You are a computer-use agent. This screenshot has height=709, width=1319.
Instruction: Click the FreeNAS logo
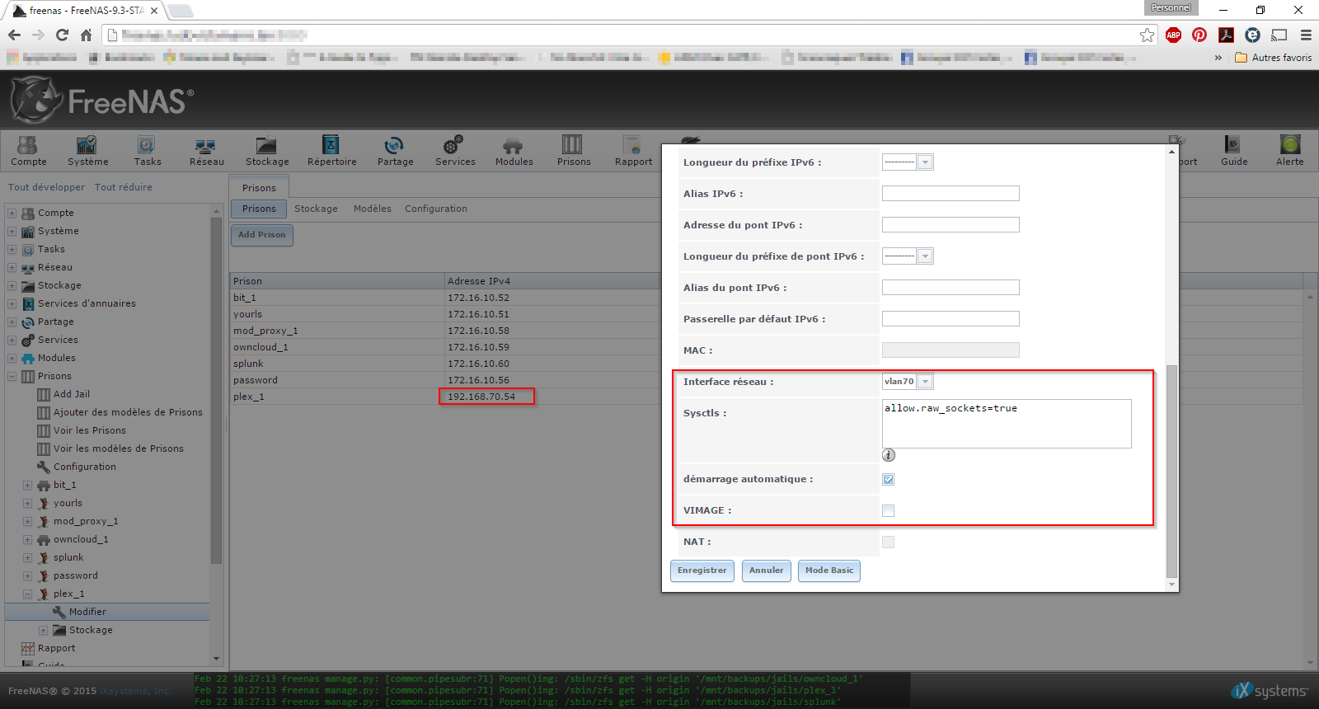click(x=102, y=100)
